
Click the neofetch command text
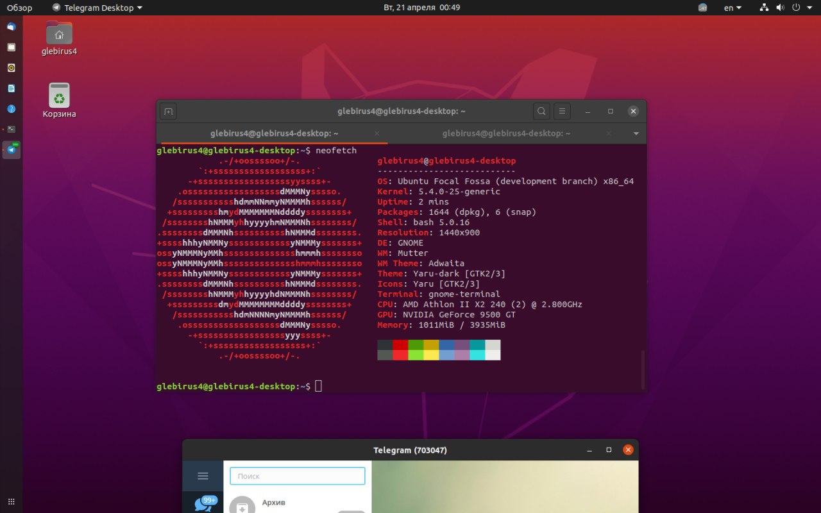pos(336,151)
